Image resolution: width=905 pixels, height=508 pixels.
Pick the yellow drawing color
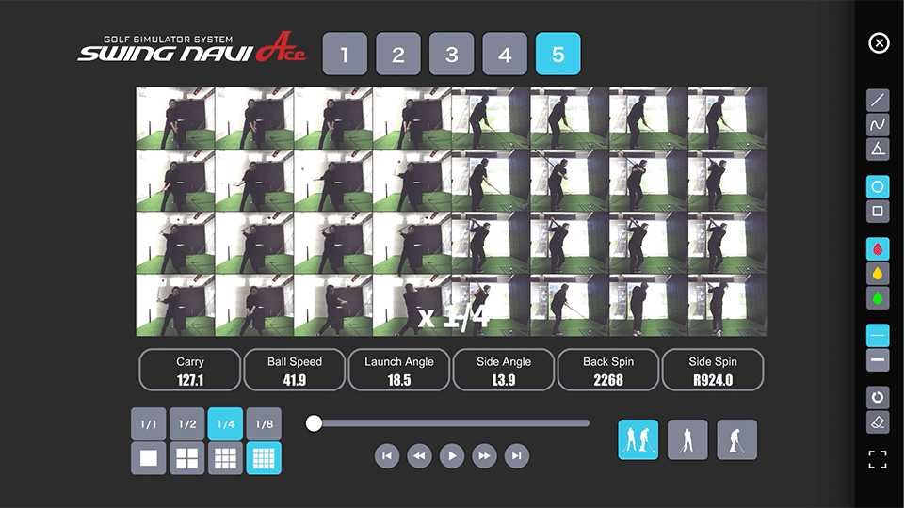point(878,274)
